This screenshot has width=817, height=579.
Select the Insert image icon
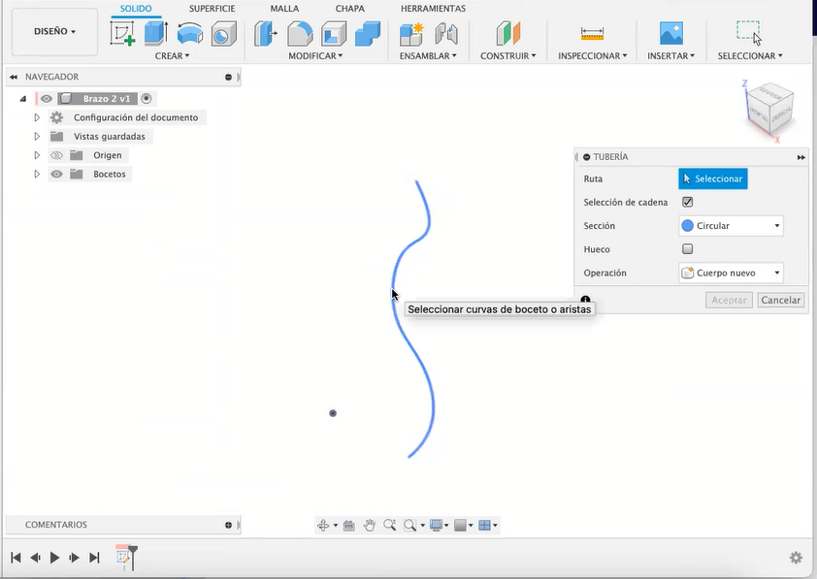pos(671,33)
